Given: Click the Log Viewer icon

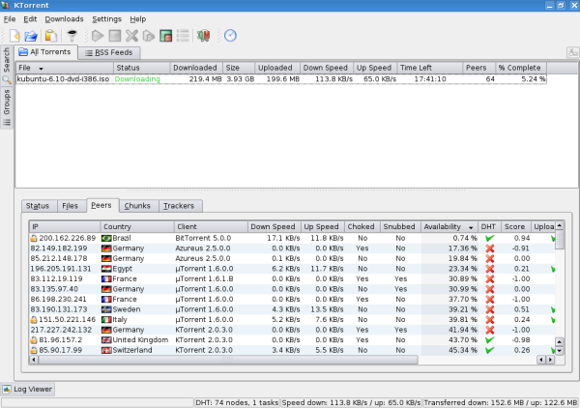Looking at the screenshot, I should 7,389.
